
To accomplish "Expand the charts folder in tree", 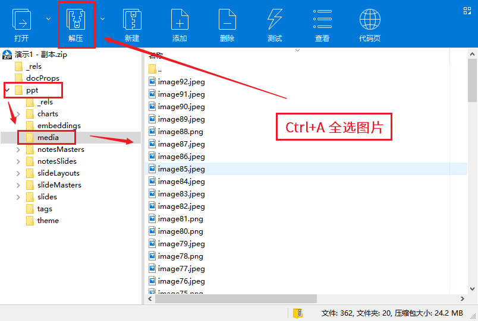I will [x=18, y=114].
